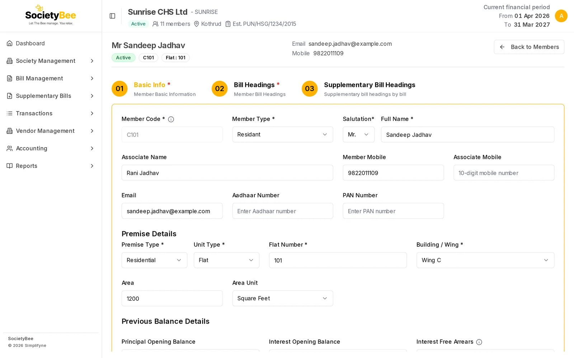
Task: Expand Supplementary Bills submenu chevron
Action: 92,96
